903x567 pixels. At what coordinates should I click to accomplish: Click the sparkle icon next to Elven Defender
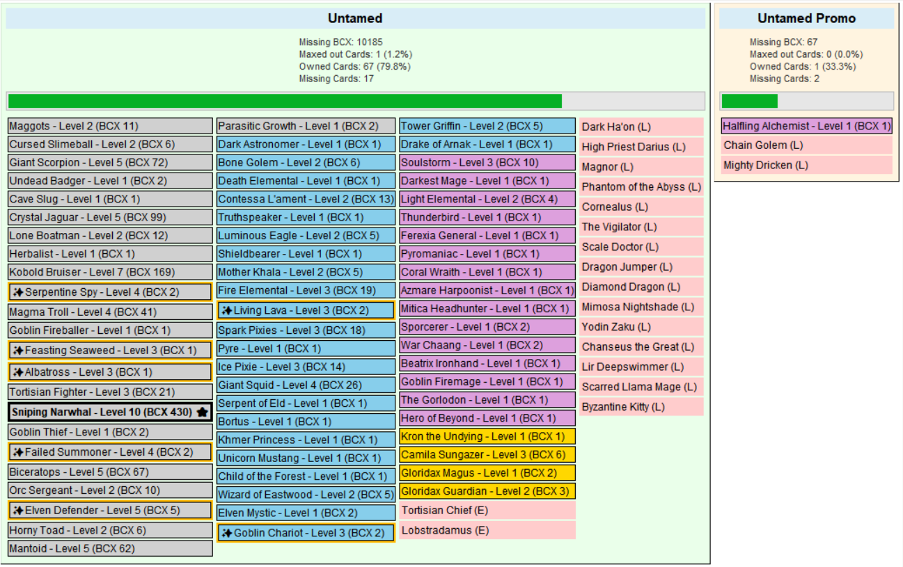click(x=18, y=511)
